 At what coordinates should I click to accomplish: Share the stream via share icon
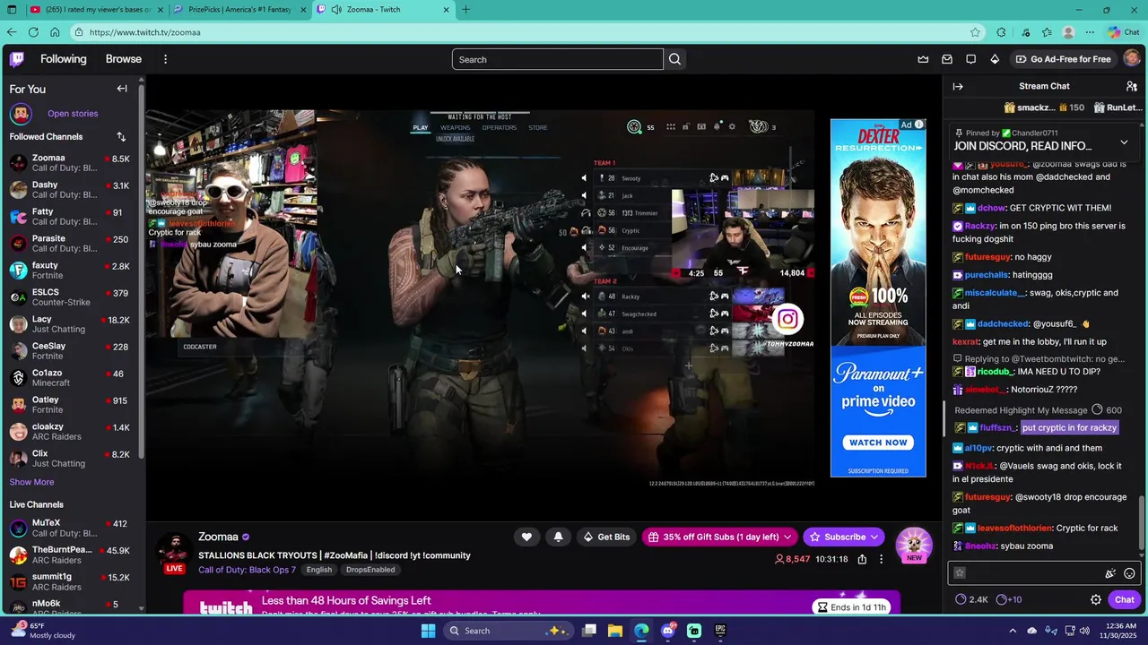pyautogui.click(x=862, y=559)
